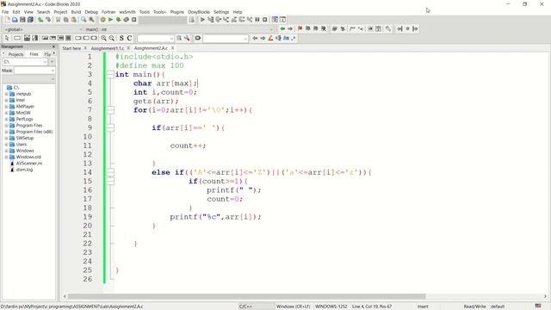This screenshot has width=551, height=310.
Task: Select the KMPlayer folder in tree
Action: (x=25, y=107)
